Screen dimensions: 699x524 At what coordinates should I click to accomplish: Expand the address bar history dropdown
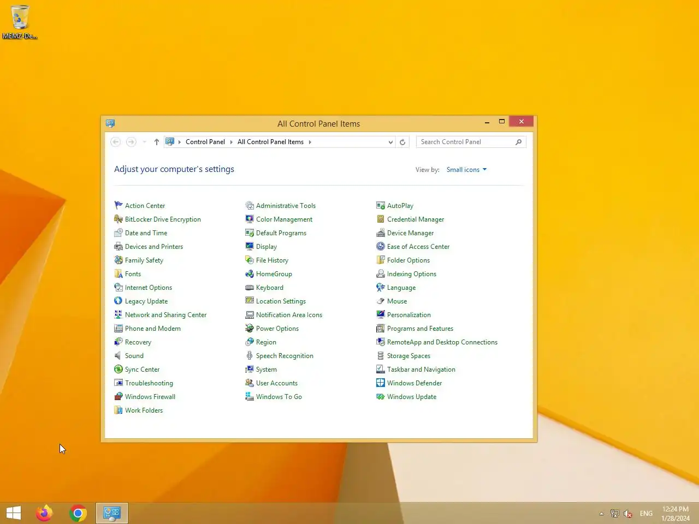(x=390, y=142)
